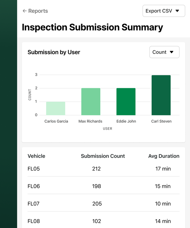Open the FL05 vehicle row

click(34, 169)
